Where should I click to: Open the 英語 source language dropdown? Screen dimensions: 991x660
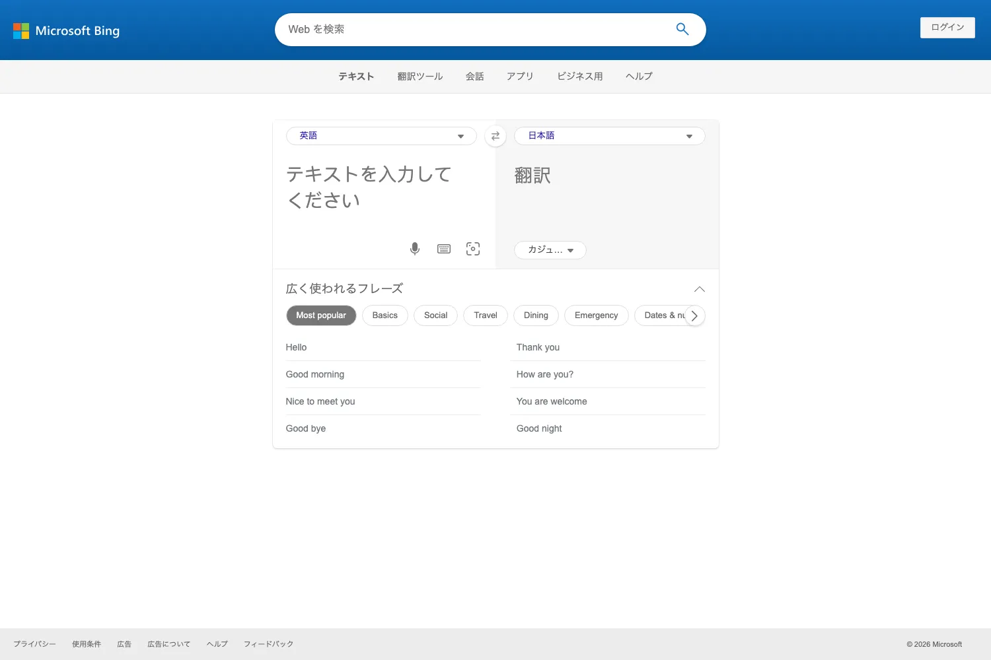click(x=381, y=136)
